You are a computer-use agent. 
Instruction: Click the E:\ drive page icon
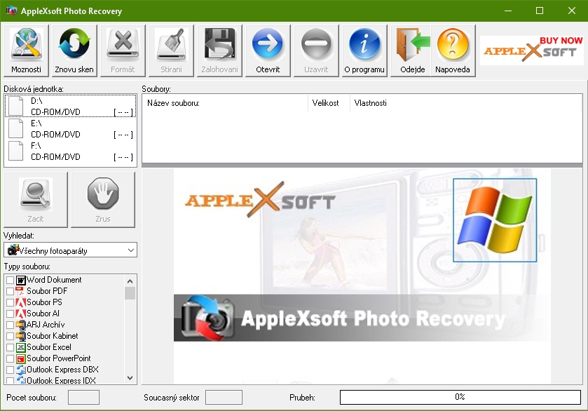click(15, 128)
